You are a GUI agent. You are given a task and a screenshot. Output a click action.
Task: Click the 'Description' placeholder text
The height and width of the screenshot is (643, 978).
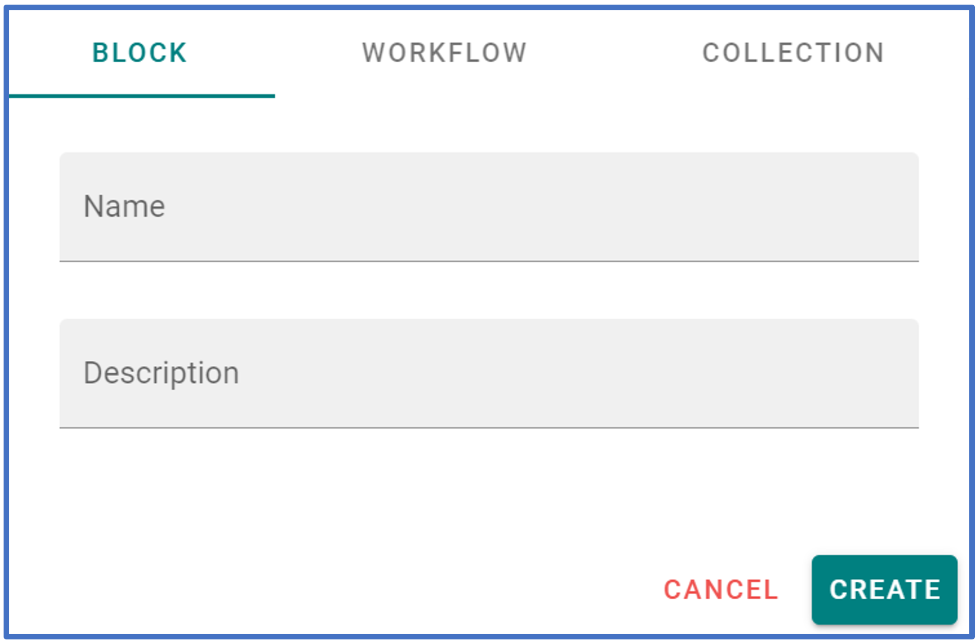161,373
